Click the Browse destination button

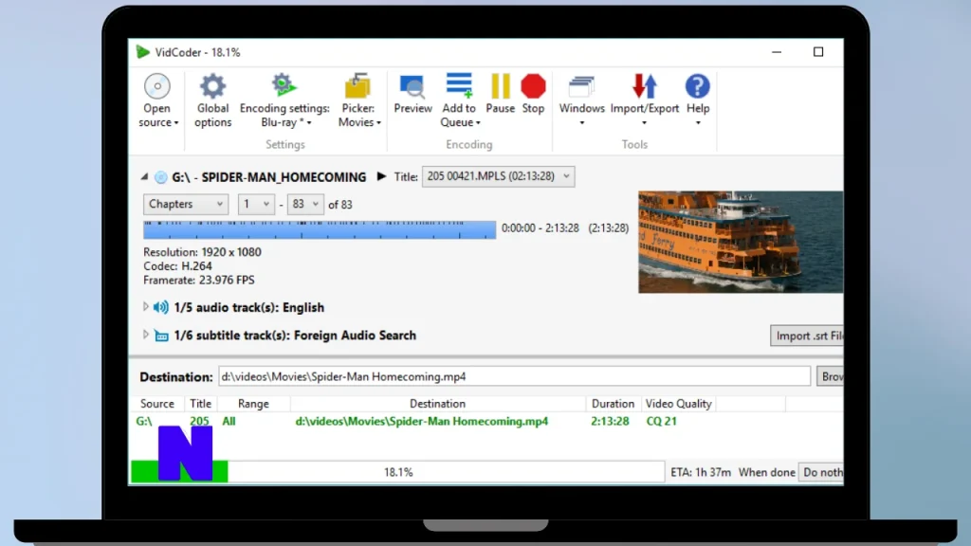point(830,376)
